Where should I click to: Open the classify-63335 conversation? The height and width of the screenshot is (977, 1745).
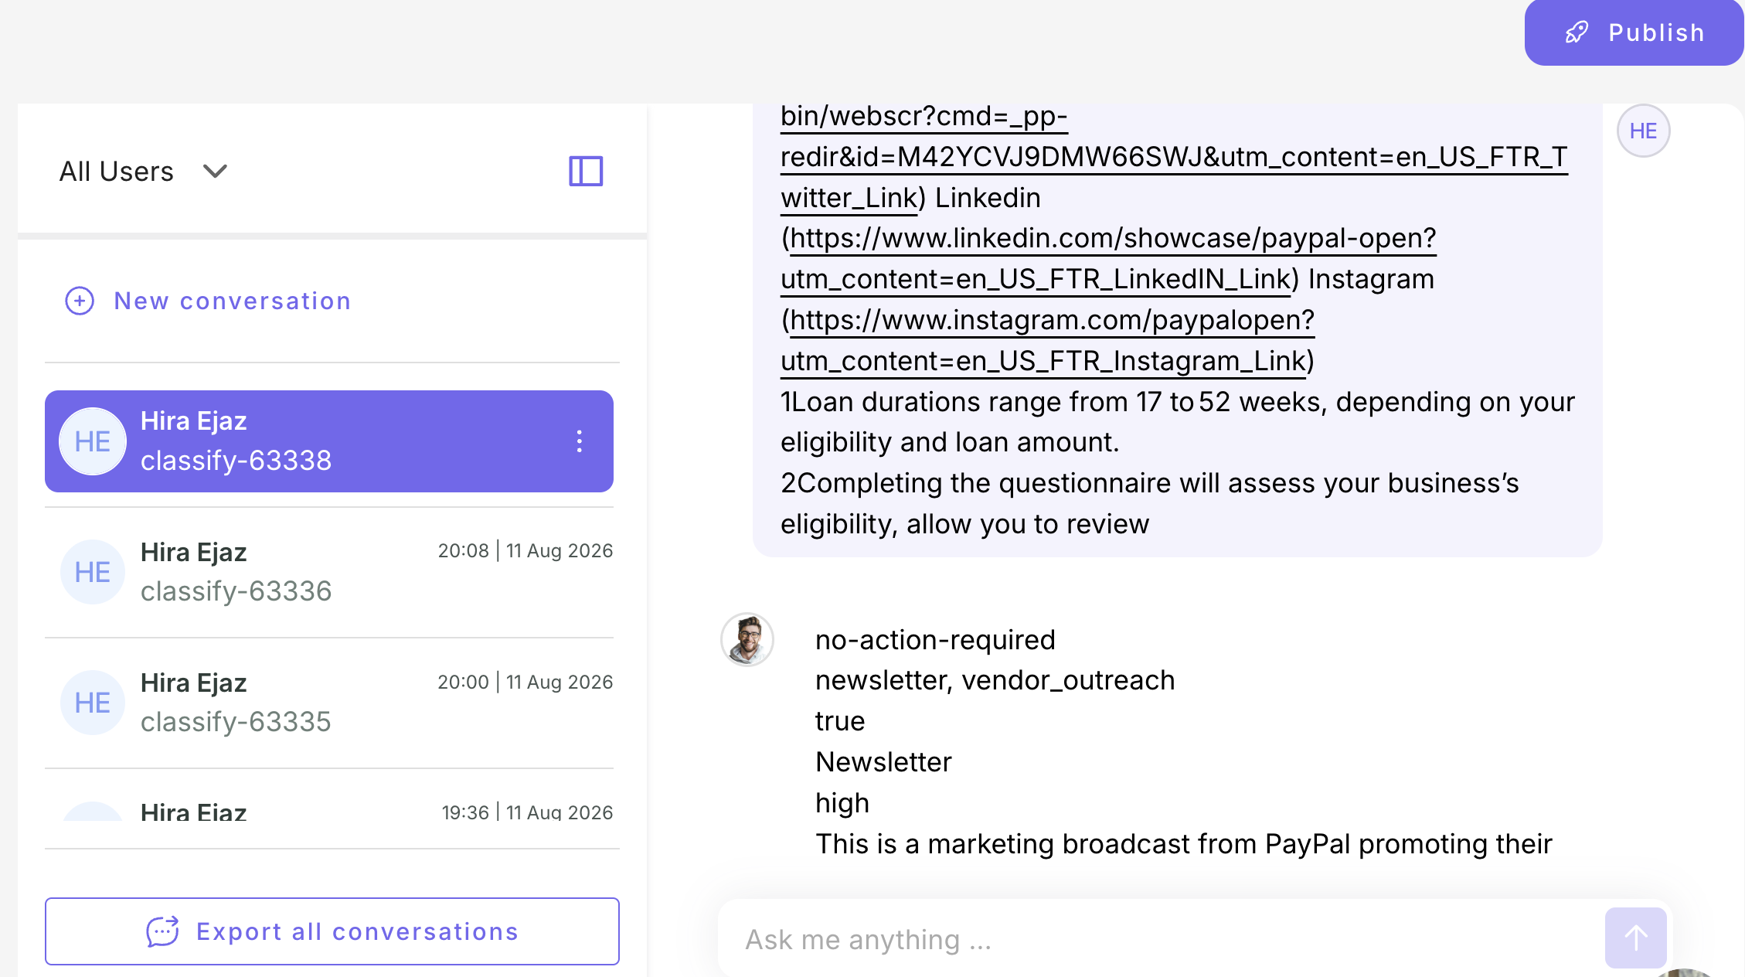click(329, 703)
